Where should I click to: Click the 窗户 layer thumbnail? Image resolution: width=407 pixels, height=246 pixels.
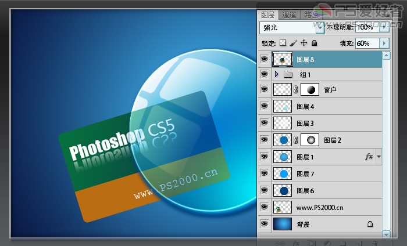pos(283,89)
